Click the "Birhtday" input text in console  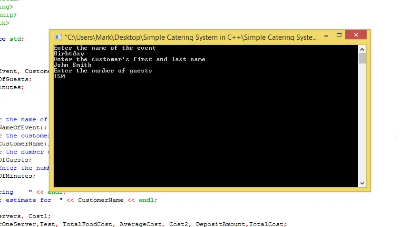coord(68,54)
